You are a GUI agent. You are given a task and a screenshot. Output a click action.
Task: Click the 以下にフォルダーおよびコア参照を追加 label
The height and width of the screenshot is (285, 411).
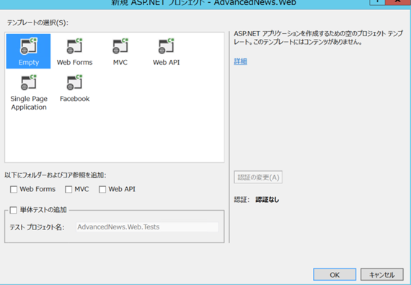[56, 175]
